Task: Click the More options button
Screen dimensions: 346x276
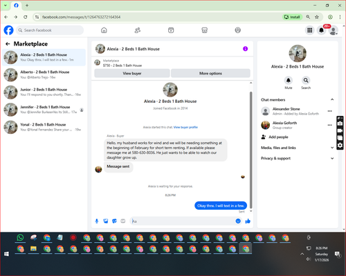Action: coord(210,73)
